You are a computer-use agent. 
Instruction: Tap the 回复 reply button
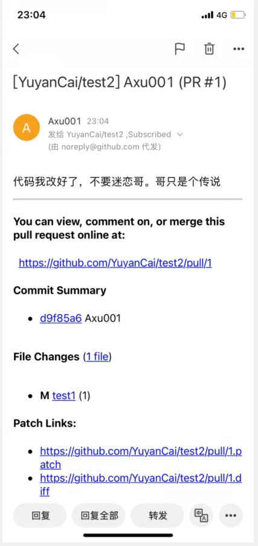(40, 515)
